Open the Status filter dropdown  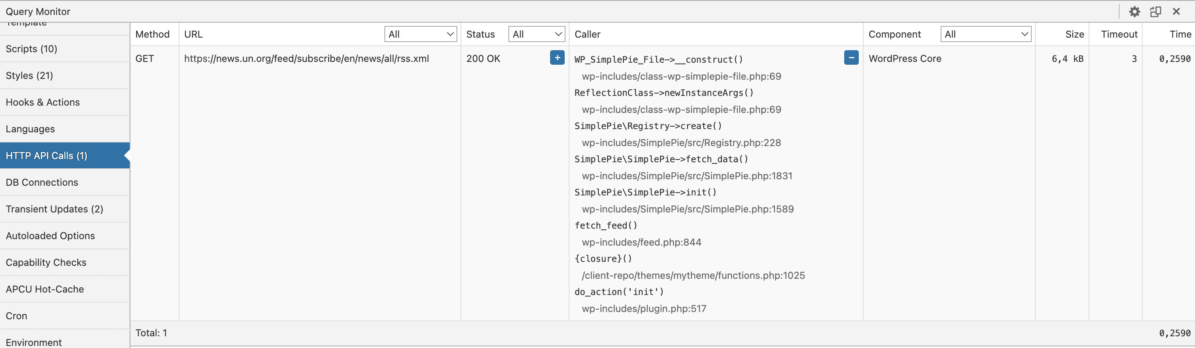click(x=536, y=34)
